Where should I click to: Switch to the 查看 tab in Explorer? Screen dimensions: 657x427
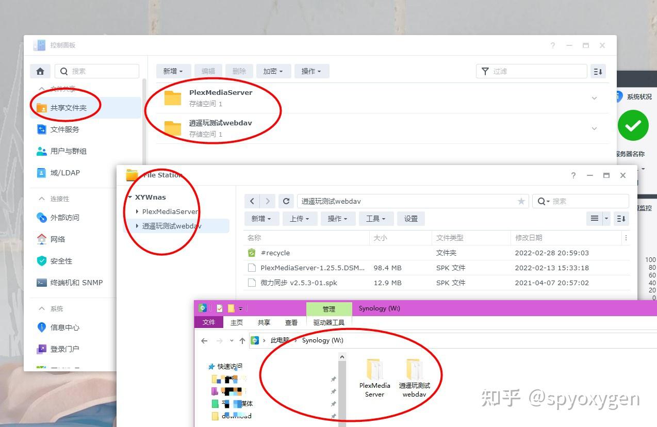(291, 322)
